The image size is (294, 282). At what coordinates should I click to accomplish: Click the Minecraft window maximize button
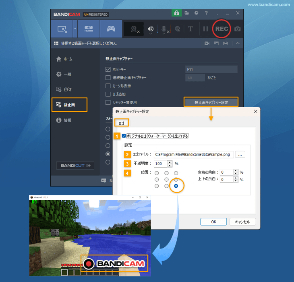[140, 197]
